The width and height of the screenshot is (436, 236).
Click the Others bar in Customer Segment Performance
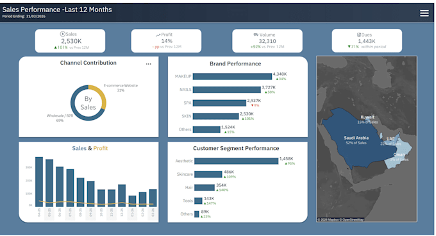[x=197, y=214]
